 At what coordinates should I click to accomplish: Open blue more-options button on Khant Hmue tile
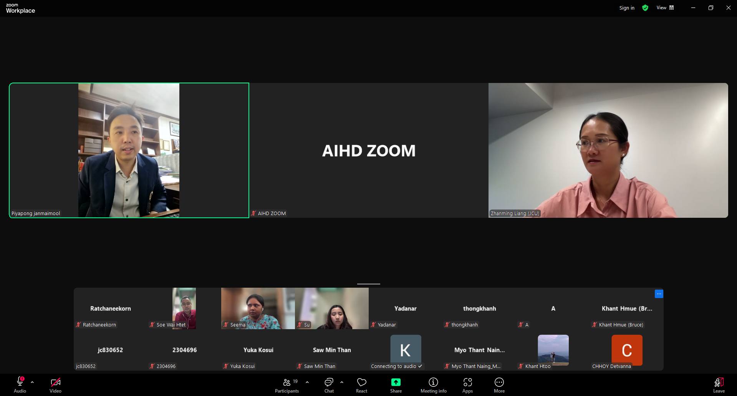coord(659,294)
